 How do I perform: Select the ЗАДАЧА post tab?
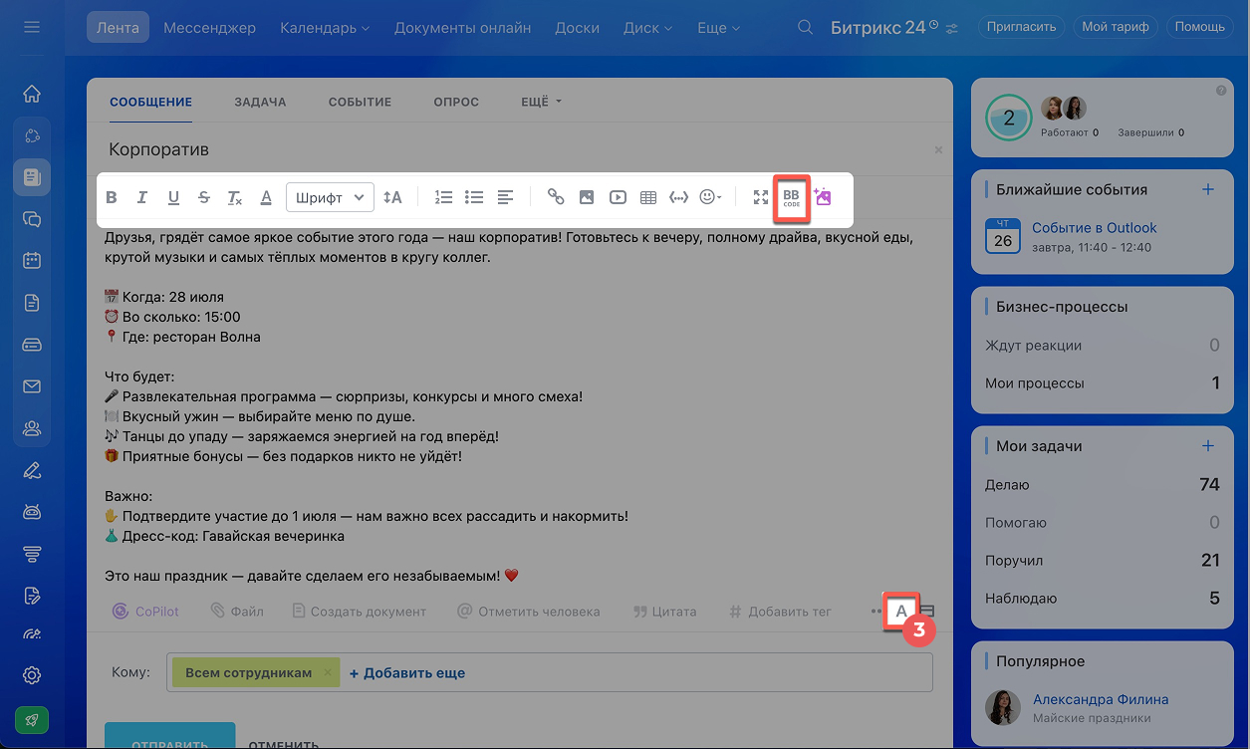pos(260,102)
